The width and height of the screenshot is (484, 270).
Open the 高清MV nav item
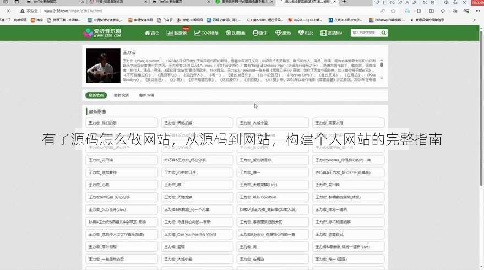[x=331, y=33]
